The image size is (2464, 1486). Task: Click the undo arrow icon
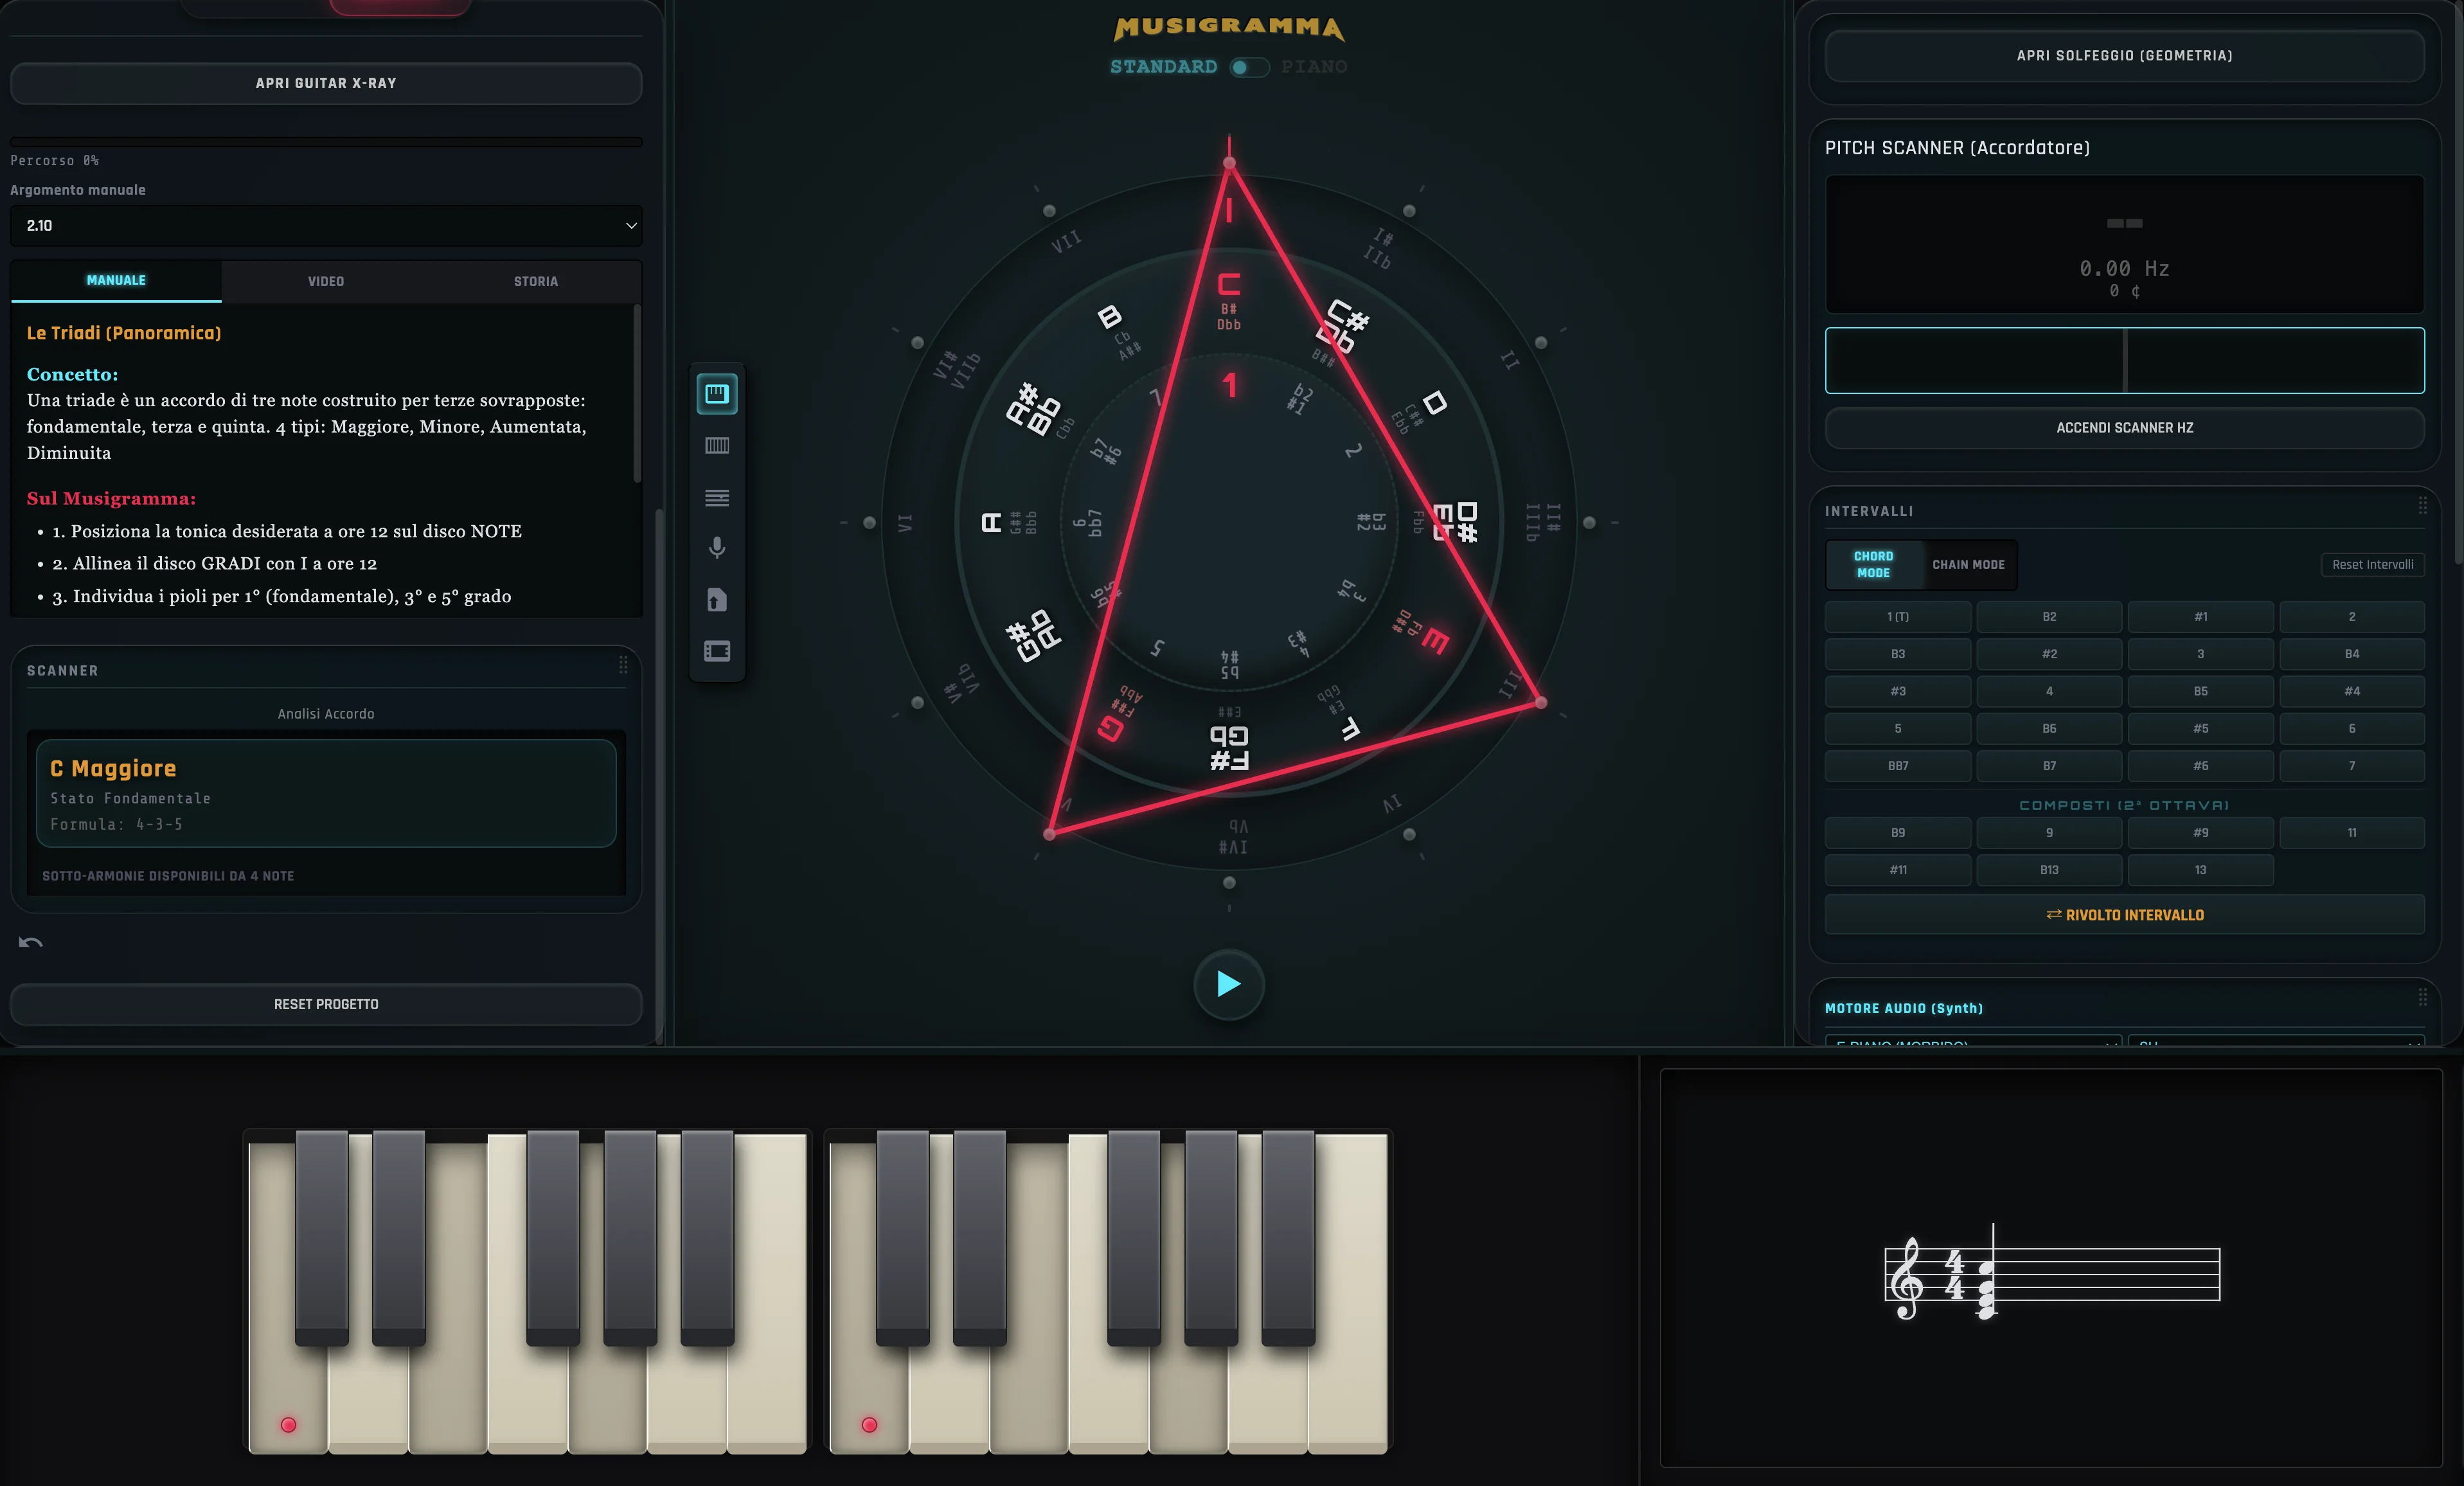[x=30, y=942]
